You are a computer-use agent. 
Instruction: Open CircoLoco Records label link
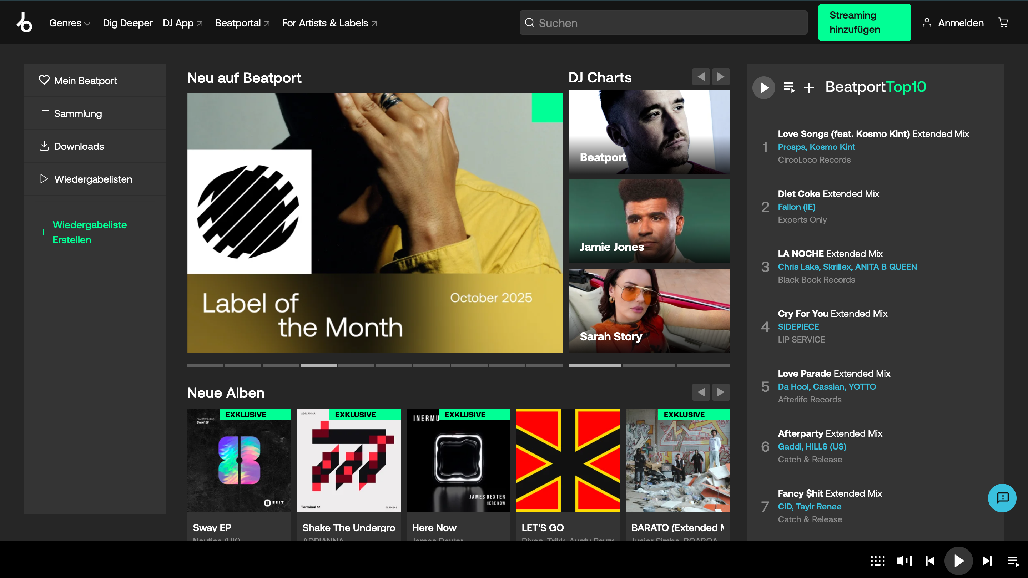coord(814,159)
